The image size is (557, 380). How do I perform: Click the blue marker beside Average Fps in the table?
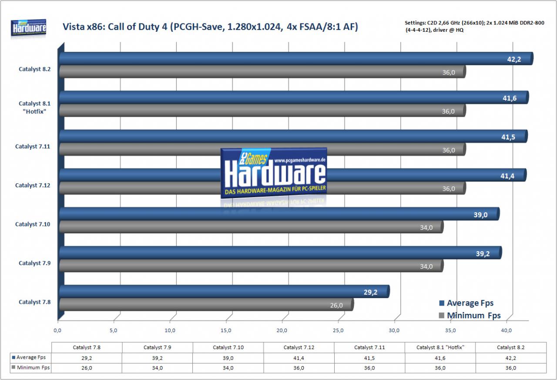(x=14, y=357)
